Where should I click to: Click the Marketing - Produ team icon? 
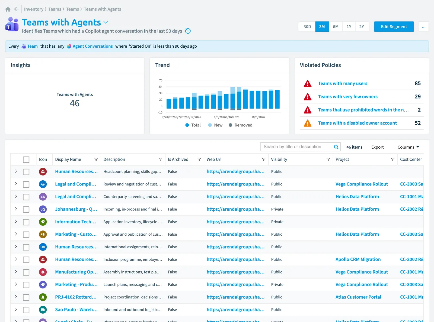43,285
